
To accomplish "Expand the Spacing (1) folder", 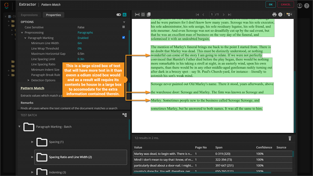I will (x=32, y=142).
